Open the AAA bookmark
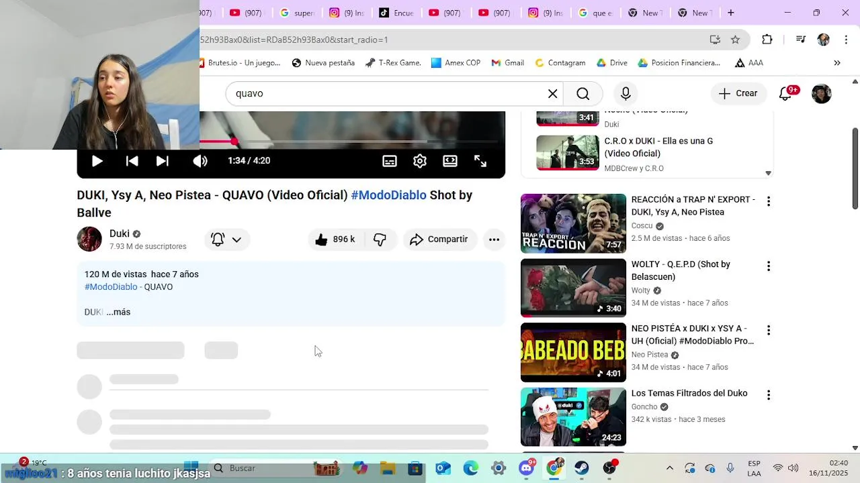The width and height of the screenshot is (860, 483). (748, 63)
